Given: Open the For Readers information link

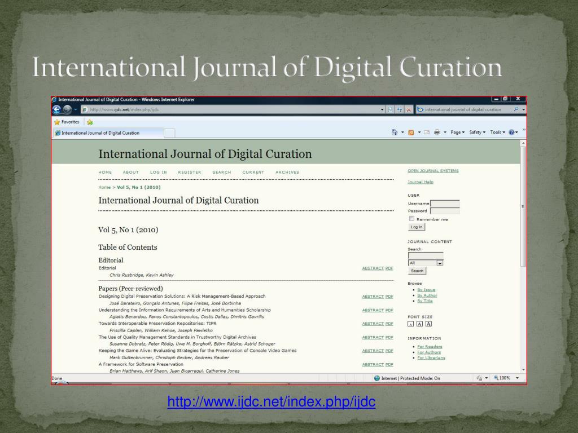Looking at the screenshot, I should pos(430,347).
